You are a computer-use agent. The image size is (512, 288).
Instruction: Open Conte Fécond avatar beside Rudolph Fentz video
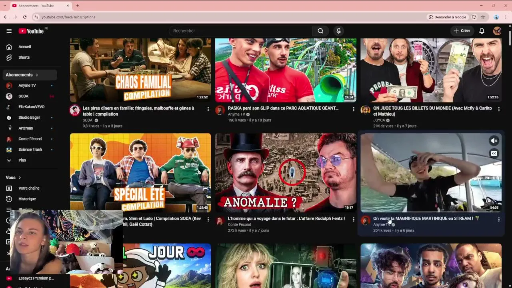click(x=220, y=221)
